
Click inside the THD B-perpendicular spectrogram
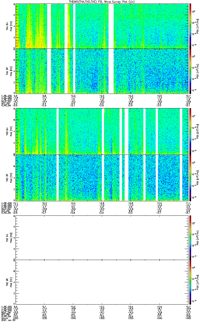coord(102,131)
